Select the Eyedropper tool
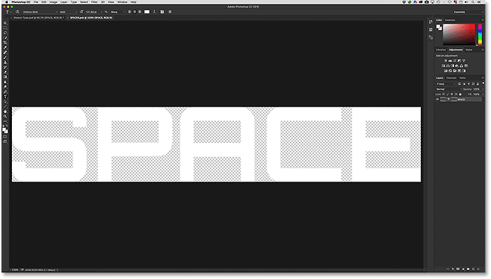Screen dimensions: 491x279 tap(5, 48)
